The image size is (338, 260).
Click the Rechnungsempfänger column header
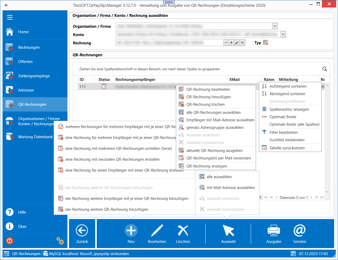coord(171,80)
